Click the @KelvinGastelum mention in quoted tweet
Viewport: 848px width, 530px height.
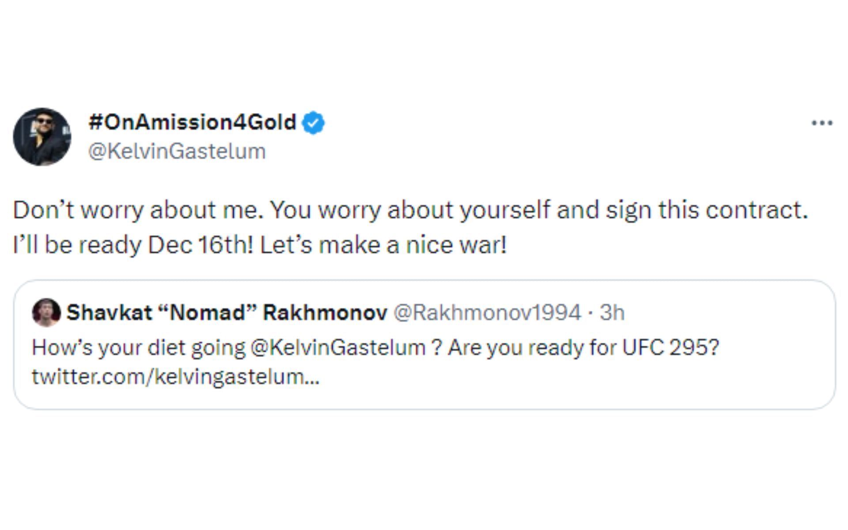pyautogui.click(x=337, y=348)
